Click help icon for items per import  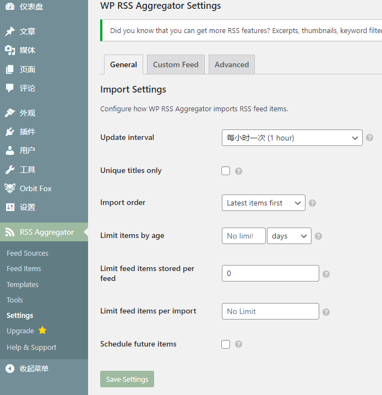[326, 312]
